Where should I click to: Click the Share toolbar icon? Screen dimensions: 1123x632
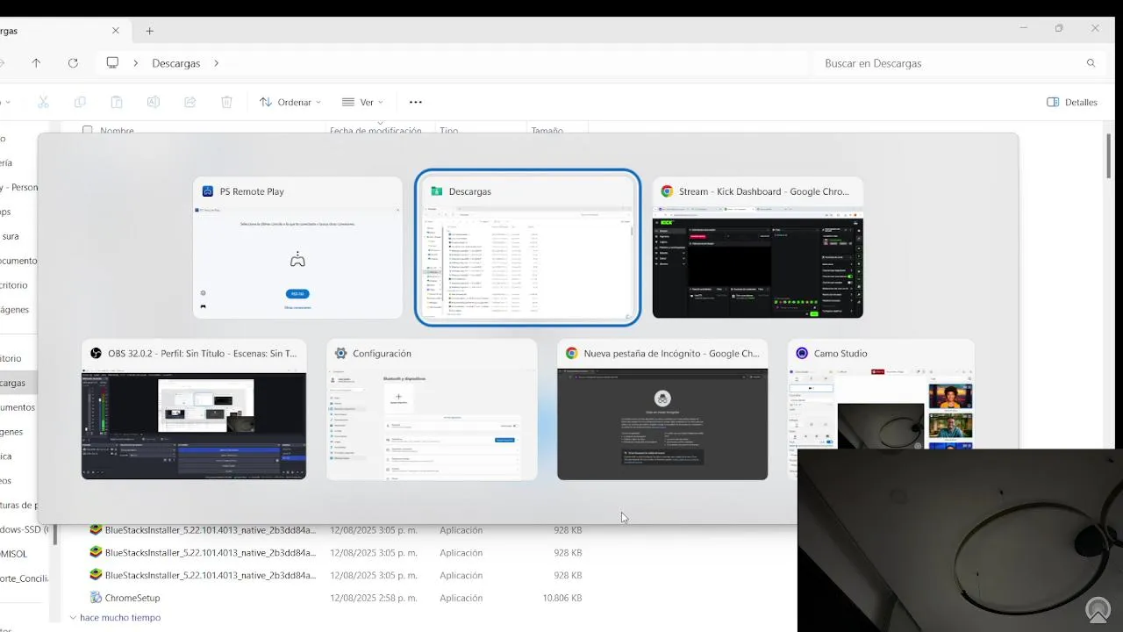[190, 102]
